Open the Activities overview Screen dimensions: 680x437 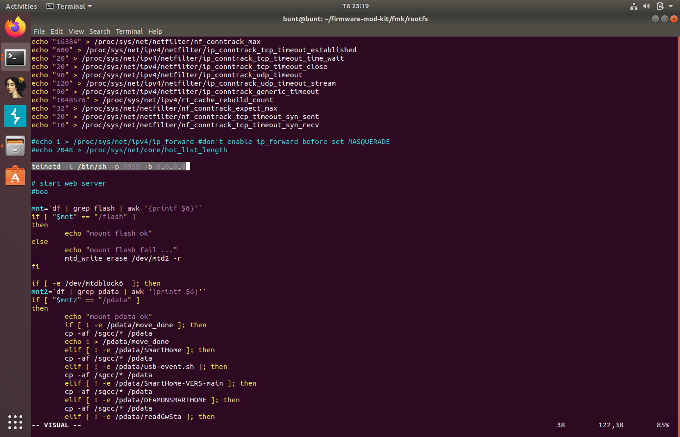[x=21, y=6]
